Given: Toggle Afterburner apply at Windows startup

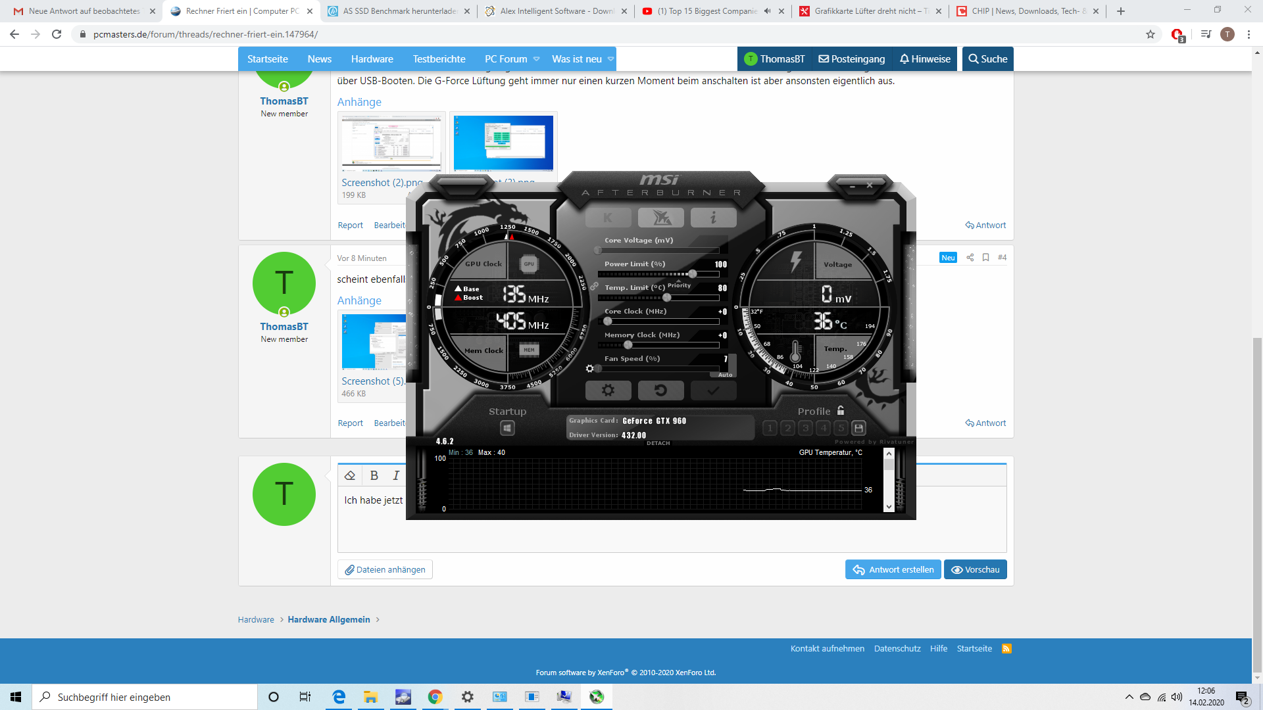Looking at the screenshot, I should click(507, 429).
